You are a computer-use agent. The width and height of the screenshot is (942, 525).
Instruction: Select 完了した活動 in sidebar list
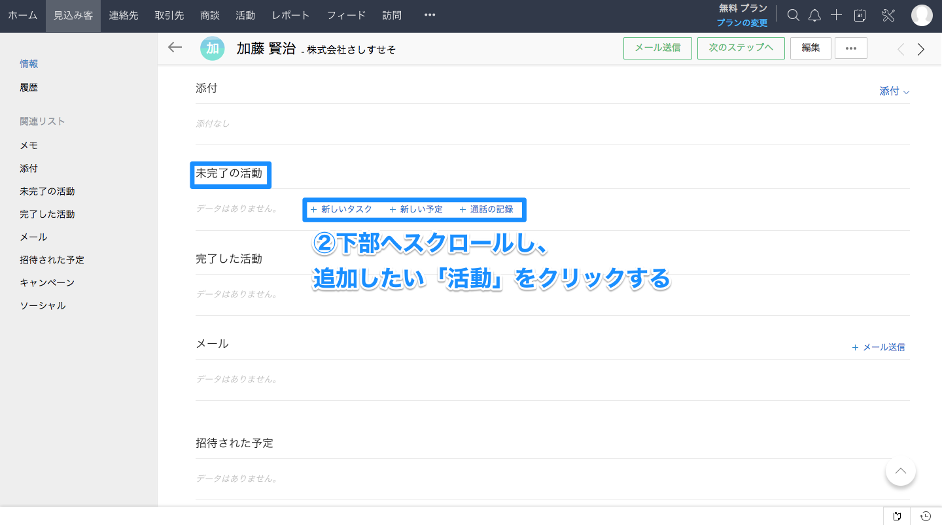pyautogui.click(x=47, y=214)
